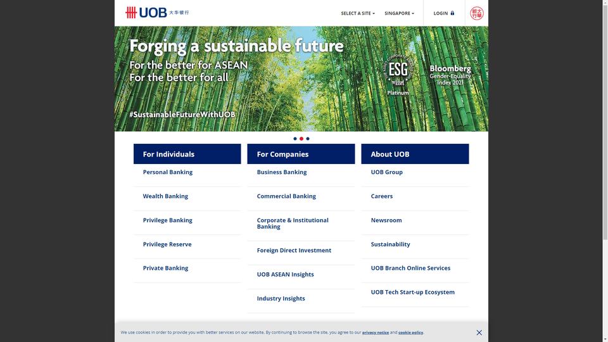Click cookie policy link in banner
This screenshot has width=608, height=342.
pyautogui.click(x=410, y=332)
